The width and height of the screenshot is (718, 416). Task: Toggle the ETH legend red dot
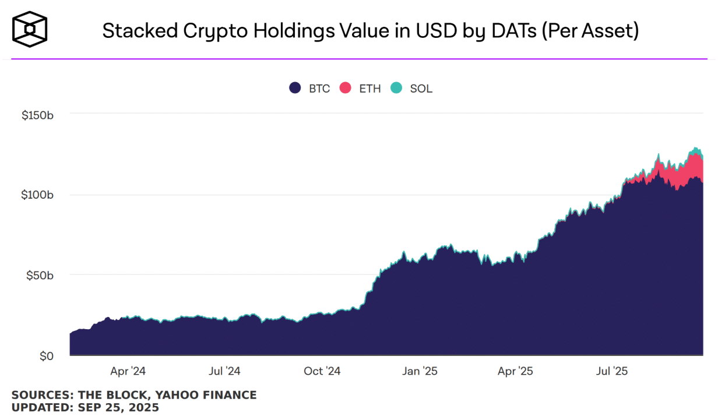pos(346,89)
